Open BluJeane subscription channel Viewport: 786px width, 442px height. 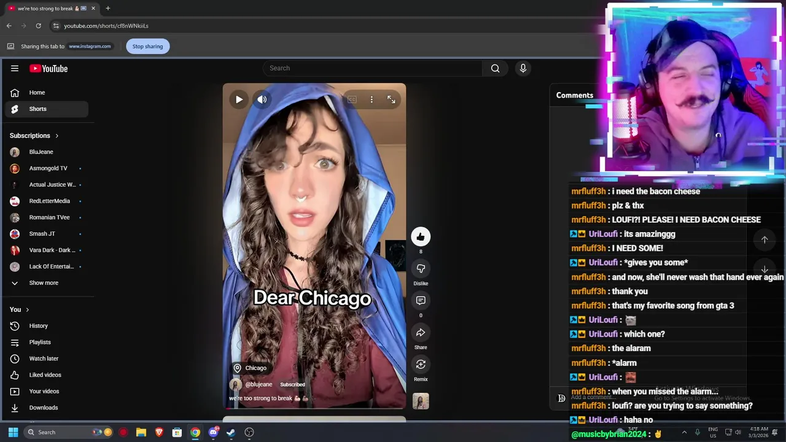click(x=47, y=152)
